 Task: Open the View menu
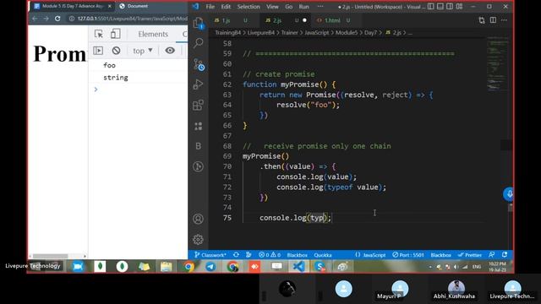point(272,7)
